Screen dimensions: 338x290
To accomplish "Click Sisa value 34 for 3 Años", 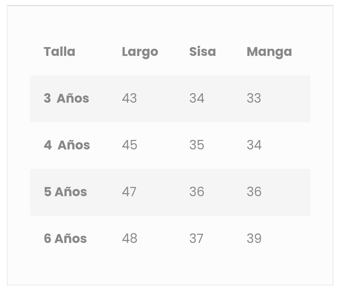I will coord(197,98).
